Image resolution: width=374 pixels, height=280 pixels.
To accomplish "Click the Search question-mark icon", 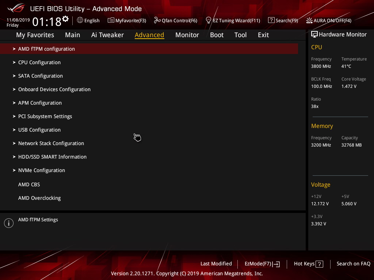I will 271,20.
